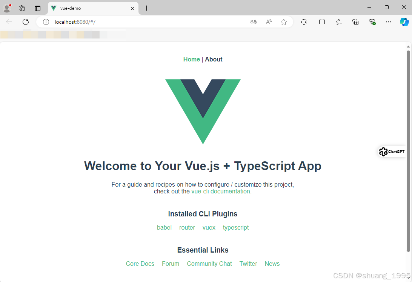Open the browser profile icon
The width and height of the screenshot is (412, 282).
(7, 8)
